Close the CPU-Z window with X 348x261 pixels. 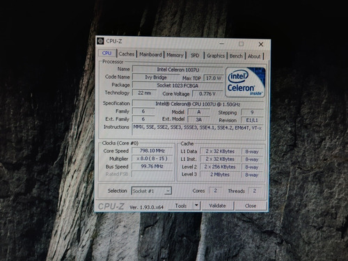pyautogui.click(x=261, y=45)
